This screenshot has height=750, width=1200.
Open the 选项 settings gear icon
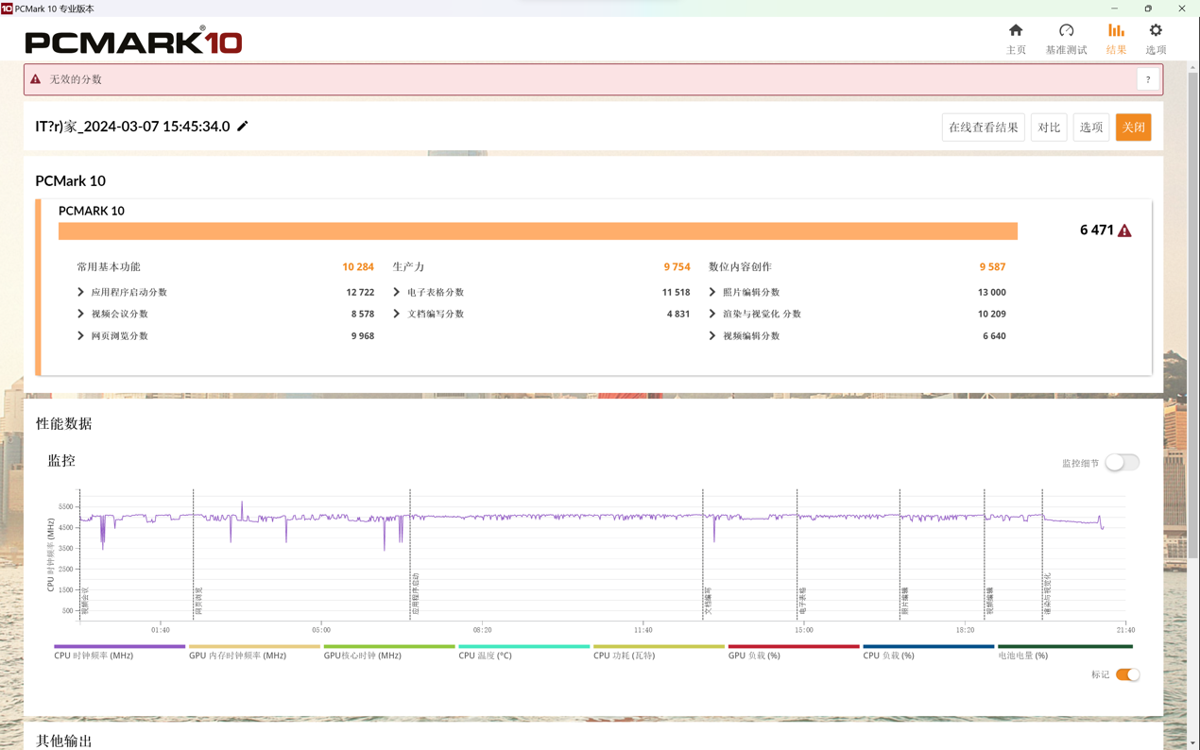click(x=1156, y=31)
